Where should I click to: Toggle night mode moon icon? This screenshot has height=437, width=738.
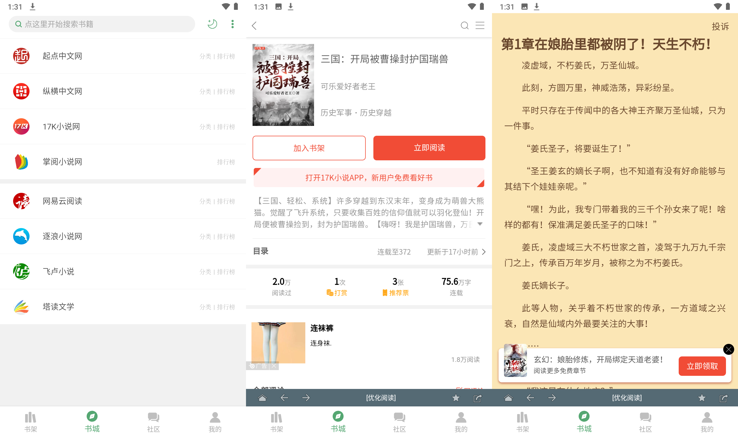(x=212, y=24)
